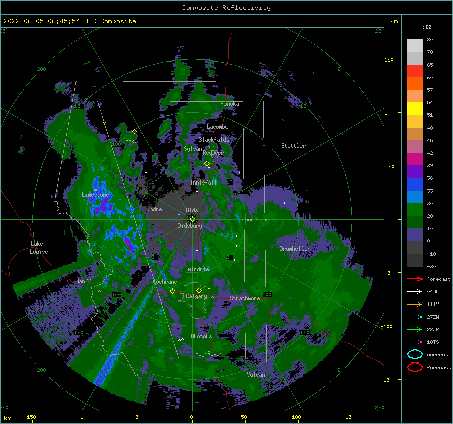Click the red 'forecast' ellipse legend icon

click(415, 367)
